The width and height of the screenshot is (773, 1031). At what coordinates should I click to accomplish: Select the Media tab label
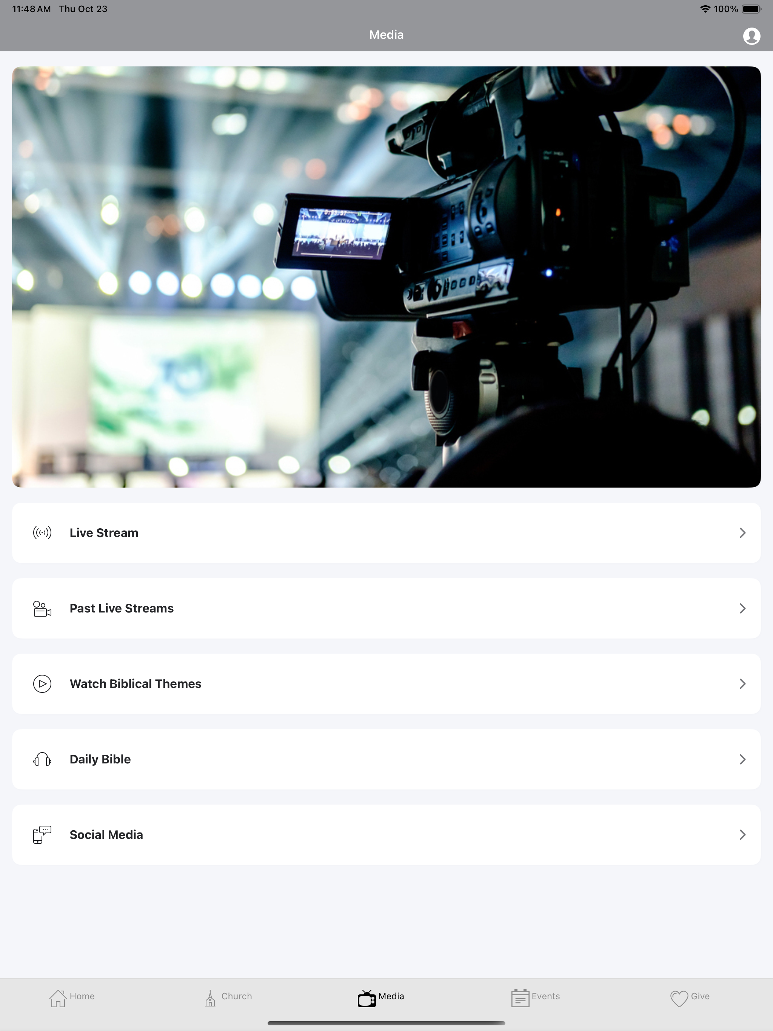[391, 996]
